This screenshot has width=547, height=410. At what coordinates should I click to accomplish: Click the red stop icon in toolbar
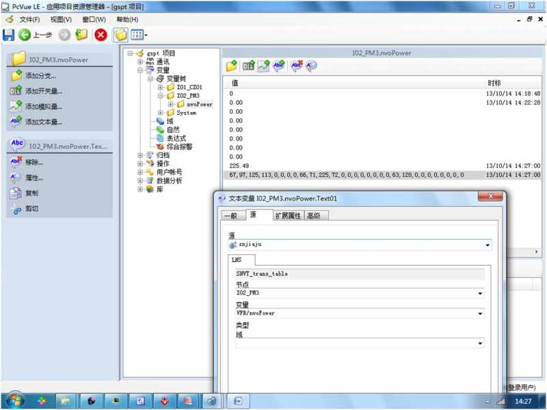pyautogui.click(x=101, y=35)
